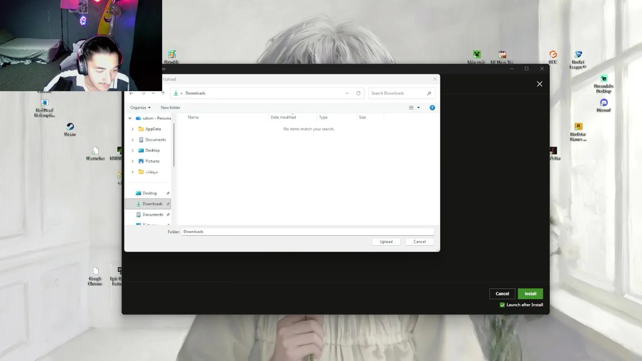Open the blue help icon
The width and height of the screenshot is (642, 361).
(432, 107)
